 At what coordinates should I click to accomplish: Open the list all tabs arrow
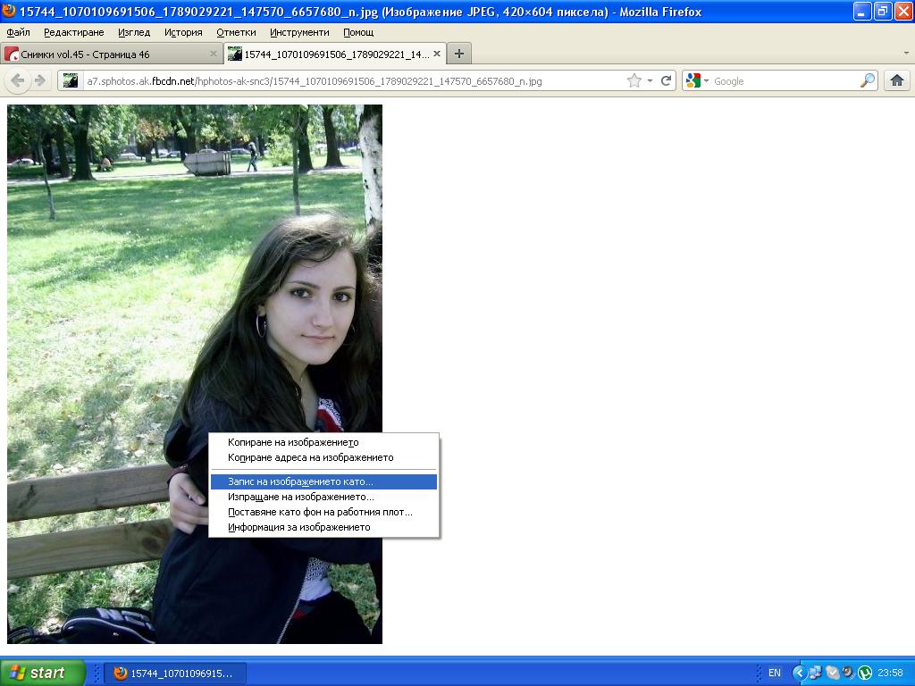pos(906,53)
